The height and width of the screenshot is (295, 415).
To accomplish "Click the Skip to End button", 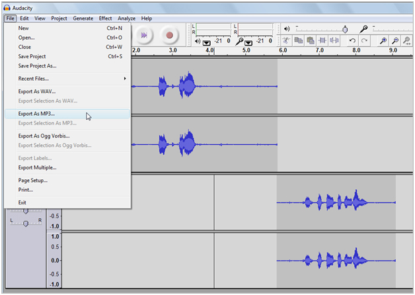I will [143, 35].
